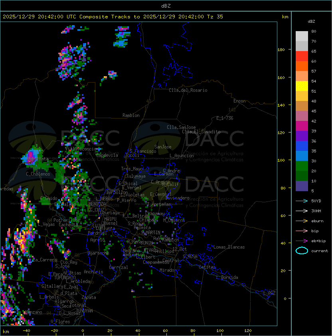The height and width of the screenshot is (336, 332).
Task: Select the slate 5-10 dBZ swatch
Action: click(302, 186)
